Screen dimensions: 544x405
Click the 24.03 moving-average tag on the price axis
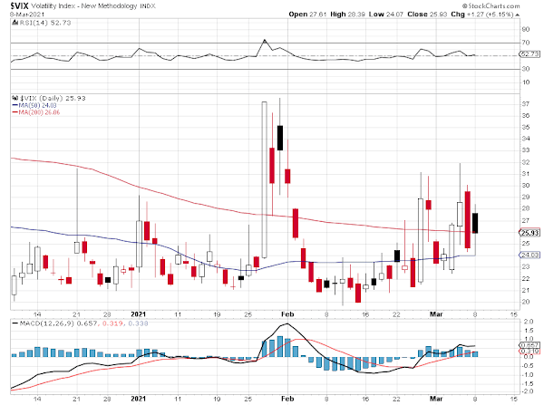(529, 255)
